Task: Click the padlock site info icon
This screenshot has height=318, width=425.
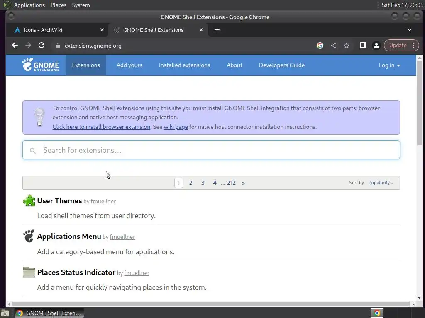Action: (x=58, y=46)
